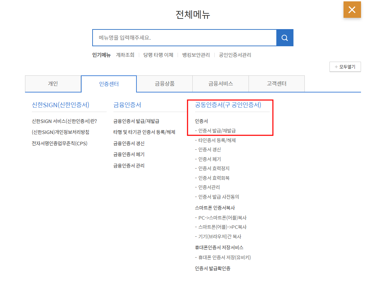Select - 기기(브라우저)간 복사

pyautogui.click(x=218, y=236)
